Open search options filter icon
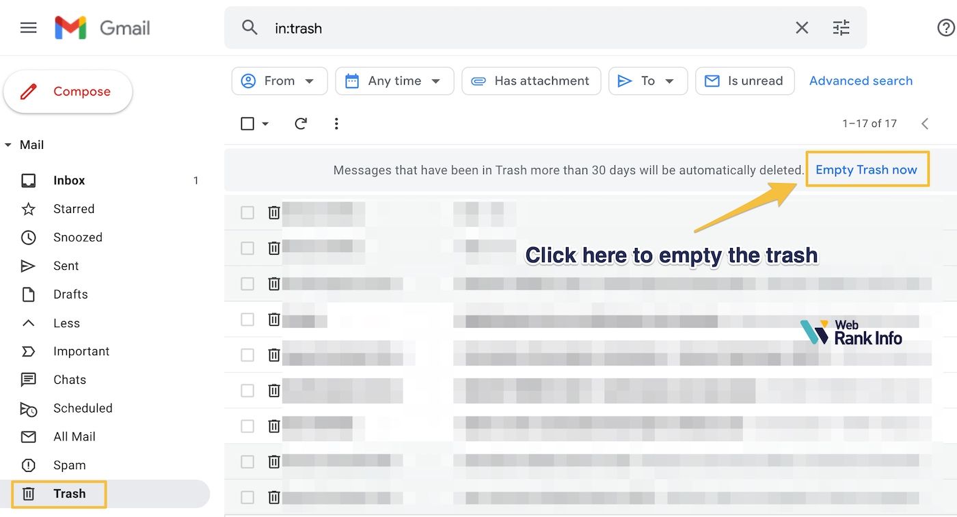The height and width of the screenshot is (517, 957). pyautogui.click(x=841, y=28)
